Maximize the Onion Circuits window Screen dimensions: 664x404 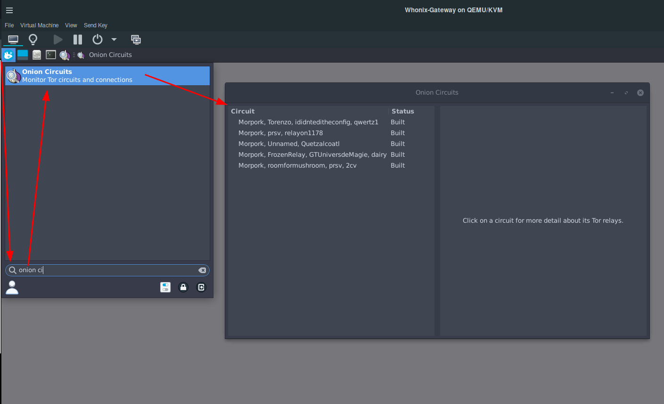[626, 93]
